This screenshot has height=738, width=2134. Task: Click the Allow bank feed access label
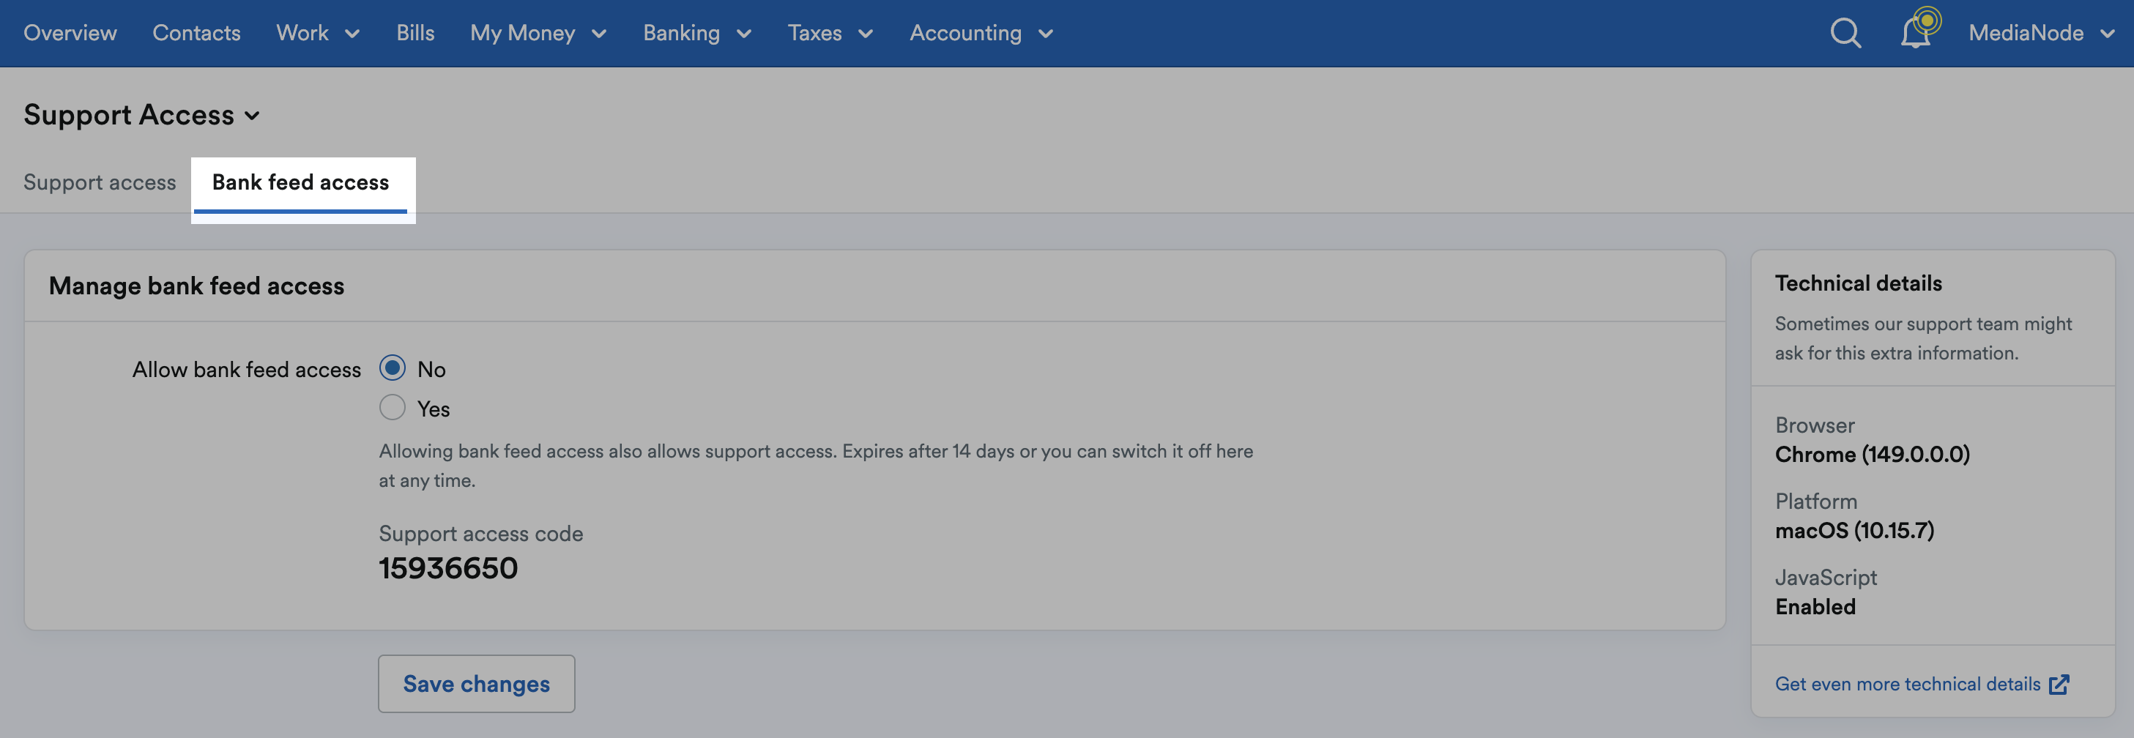[247, 370]
